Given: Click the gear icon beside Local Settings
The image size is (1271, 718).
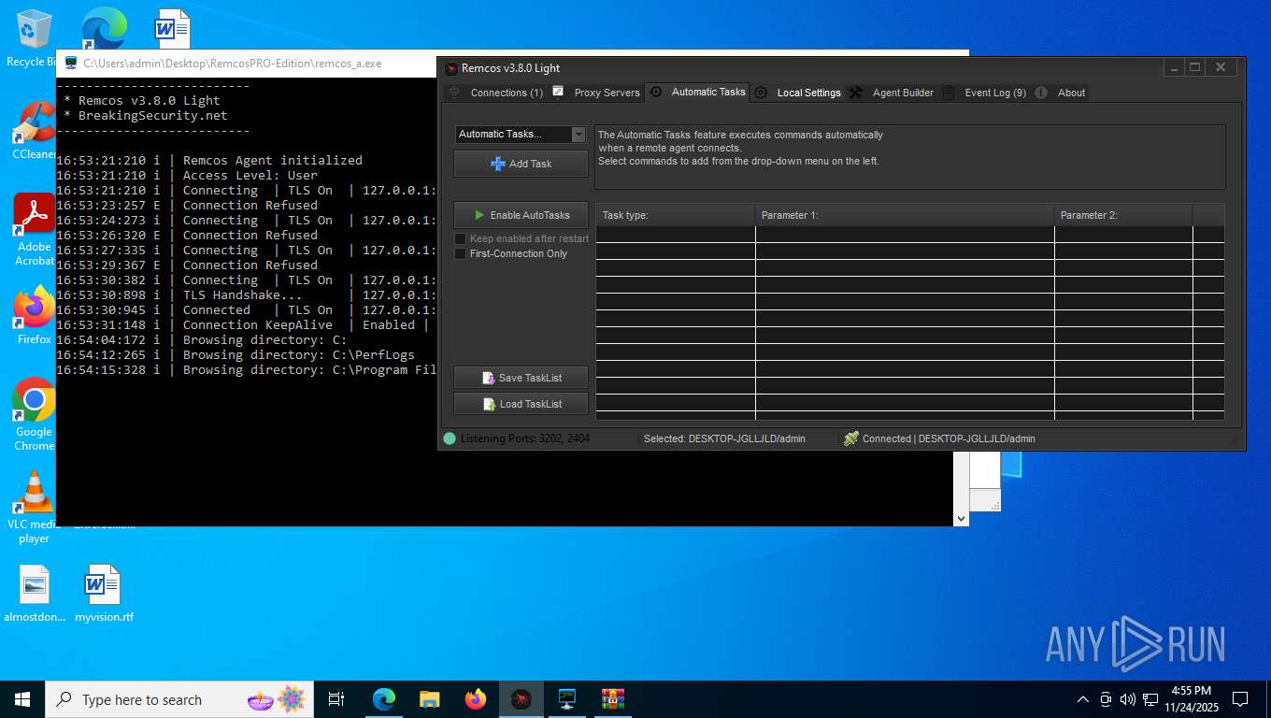Looking at the screenshot, I should [x=761, y=93].
